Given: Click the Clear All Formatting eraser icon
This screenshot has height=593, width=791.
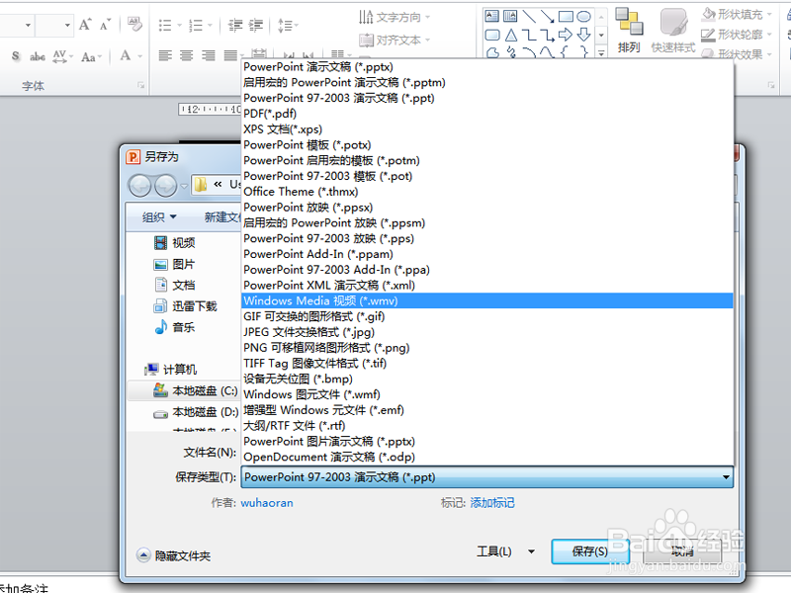Looking at the screenshot, I should click(x=134, y=24).
